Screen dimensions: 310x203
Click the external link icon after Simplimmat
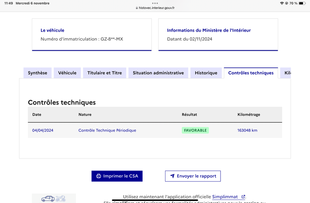pyautogui.click(x=243, y=197)
